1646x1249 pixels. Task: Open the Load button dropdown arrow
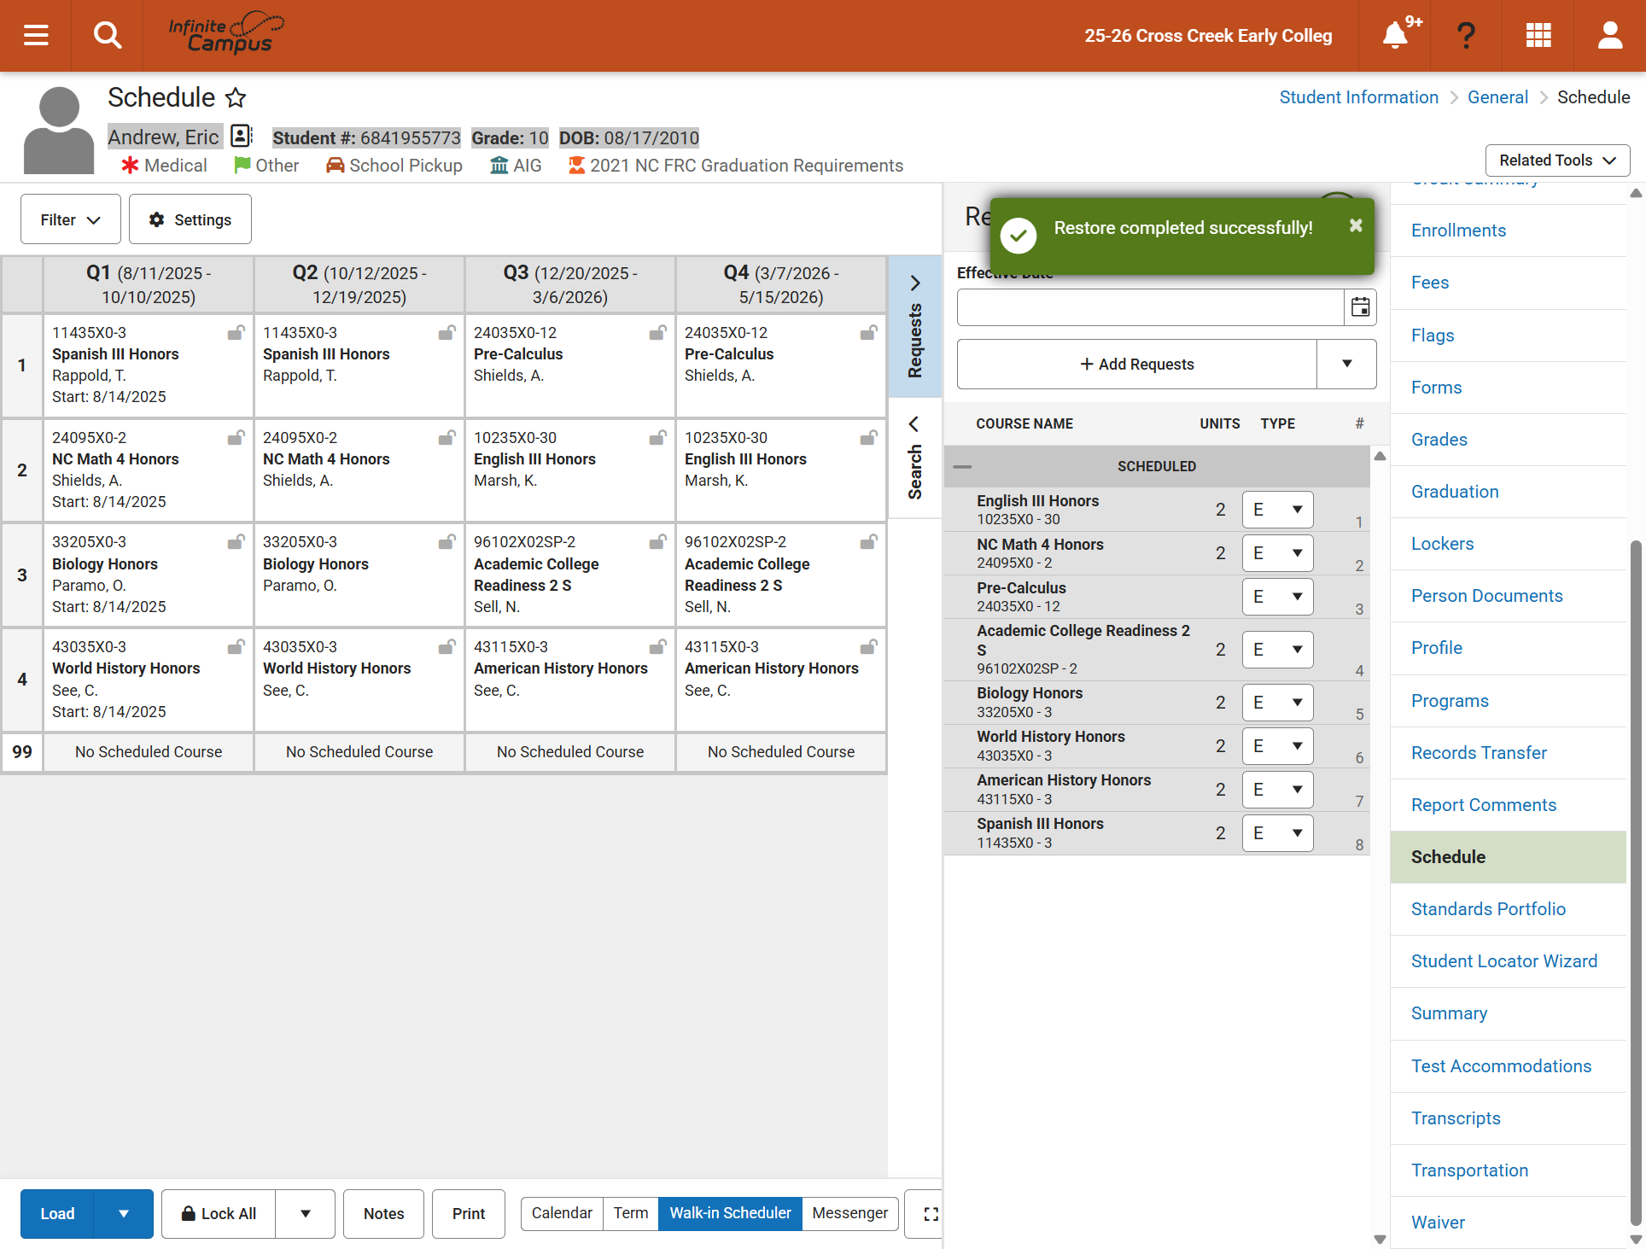(124, 1213)
